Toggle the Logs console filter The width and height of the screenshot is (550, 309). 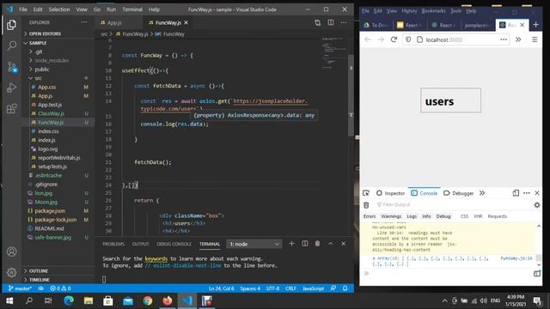pos(412,216)
